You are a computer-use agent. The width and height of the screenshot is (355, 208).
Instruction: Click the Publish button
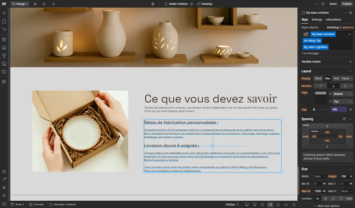(347, 4)
